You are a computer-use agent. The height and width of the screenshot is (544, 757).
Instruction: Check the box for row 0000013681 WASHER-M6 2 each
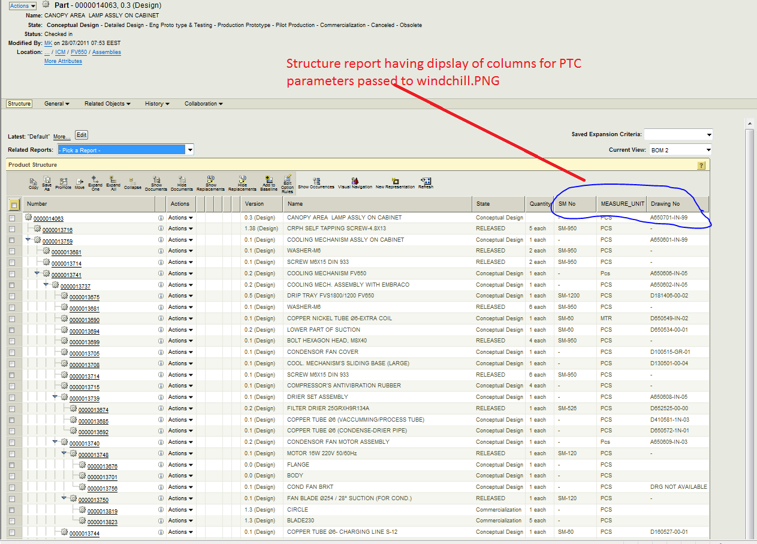coord(12,251)
